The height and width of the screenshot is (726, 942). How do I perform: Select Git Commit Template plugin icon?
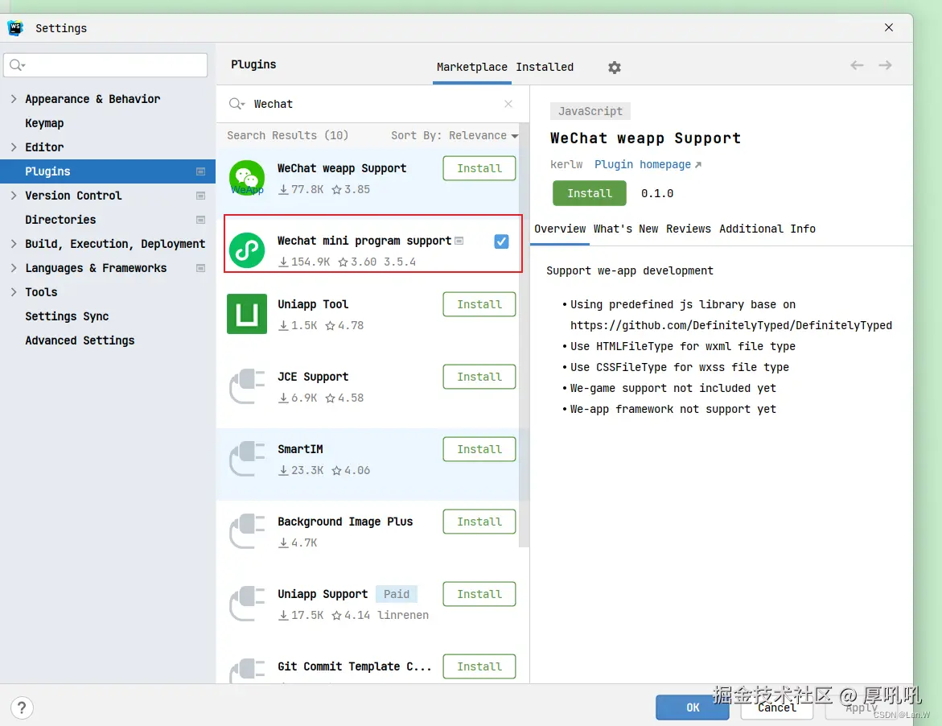pos(247,670)
